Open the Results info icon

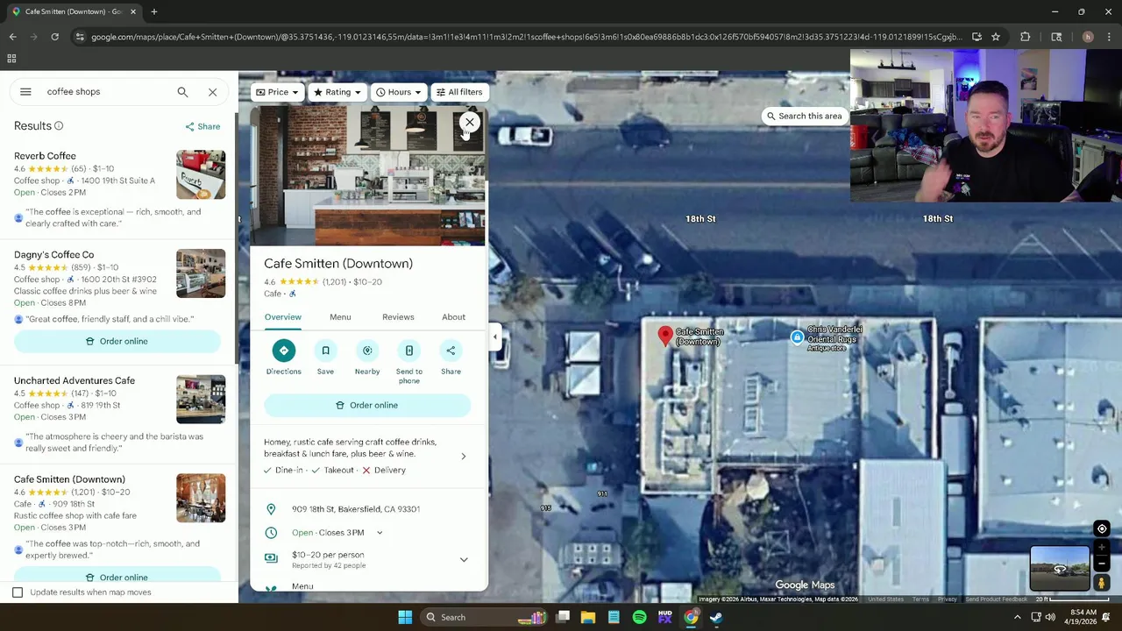tap(59, 126)
